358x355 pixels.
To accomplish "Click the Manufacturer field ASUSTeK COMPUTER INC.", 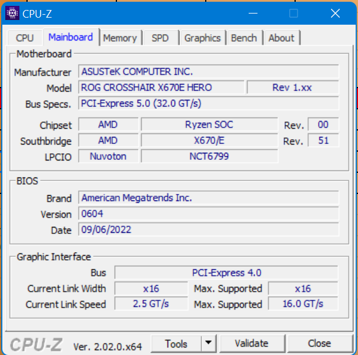I will point(209,72).
